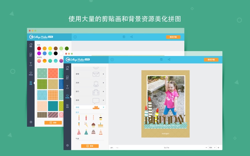
Task: Click the 更多 more button in front window
Action: (90, 146)
